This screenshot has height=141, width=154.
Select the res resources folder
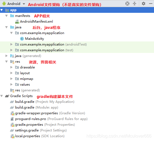point(18,62)
